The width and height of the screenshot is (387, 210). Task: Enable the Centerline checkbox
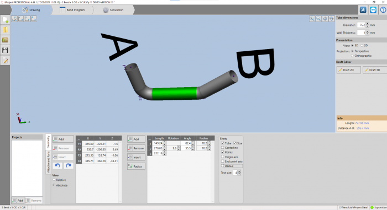[223, 148]
